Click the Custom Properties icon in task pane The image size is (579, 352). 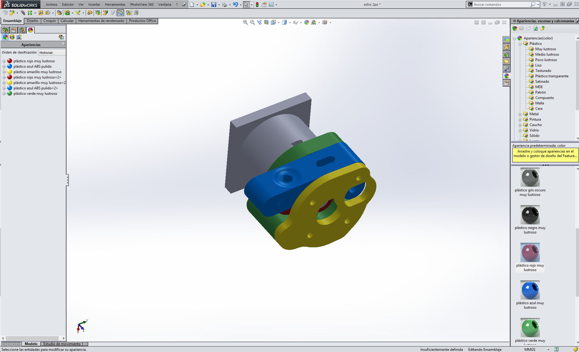(x=507, y=83)
